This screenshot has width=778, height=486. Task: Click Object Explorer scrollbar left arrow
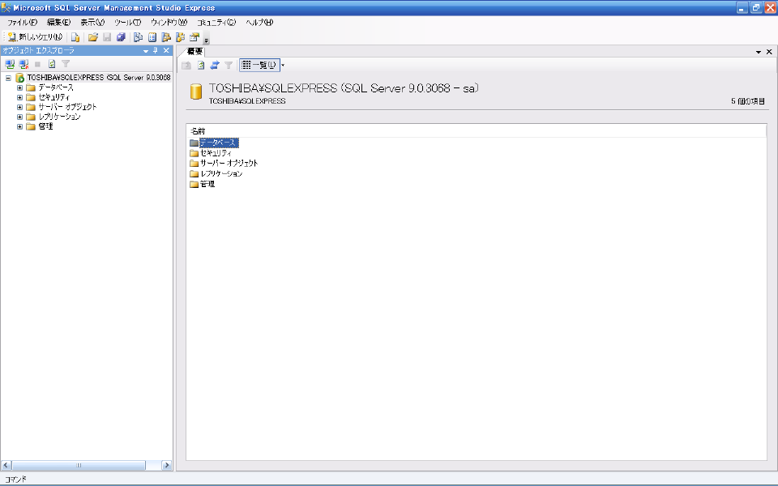point(6,465)
